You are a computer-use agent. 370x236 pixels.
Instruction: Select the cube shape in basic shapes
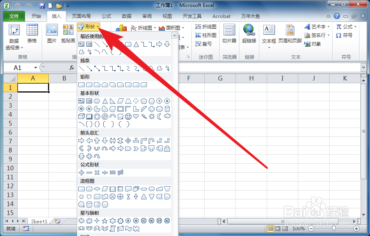coord(81,117)
